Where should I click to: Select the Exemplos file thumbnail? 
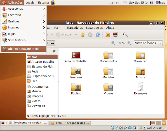pyautogui.click(x=141, y=89)
